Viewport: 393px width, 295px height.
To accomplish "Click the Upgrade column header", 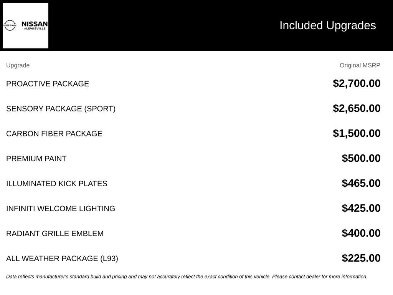I will (18, 65).
